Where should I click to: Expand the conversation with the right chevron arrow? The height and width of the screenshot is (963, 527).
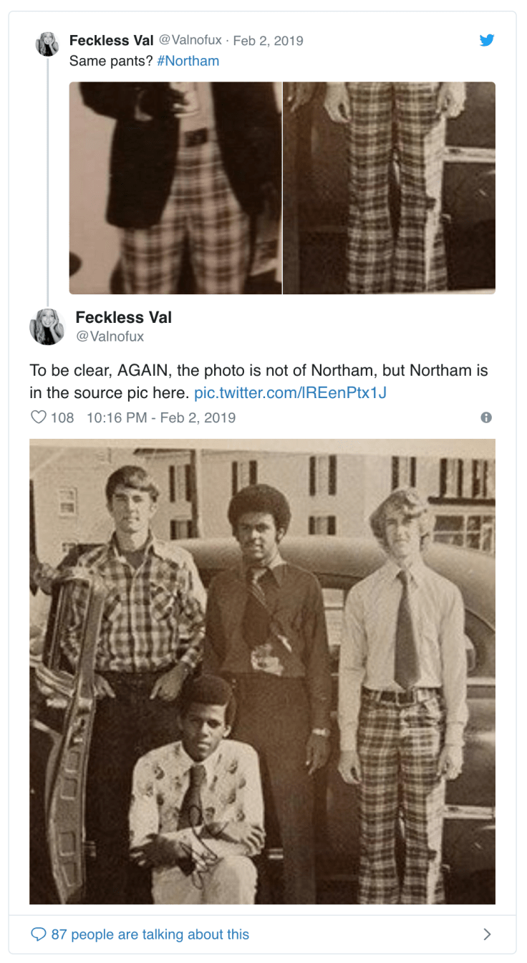pos(487,934)
